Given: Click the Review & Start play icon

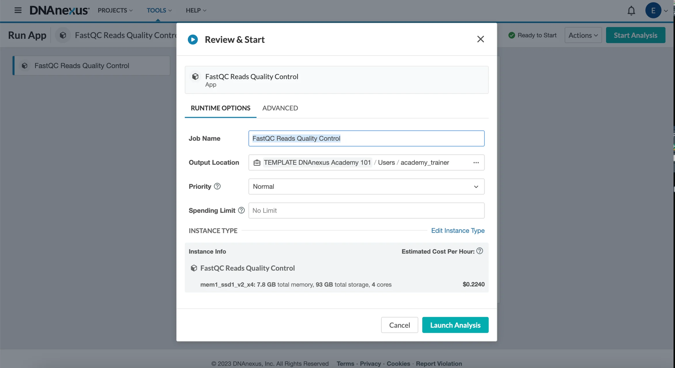Looking at the screenshot, I should (193, 40).
